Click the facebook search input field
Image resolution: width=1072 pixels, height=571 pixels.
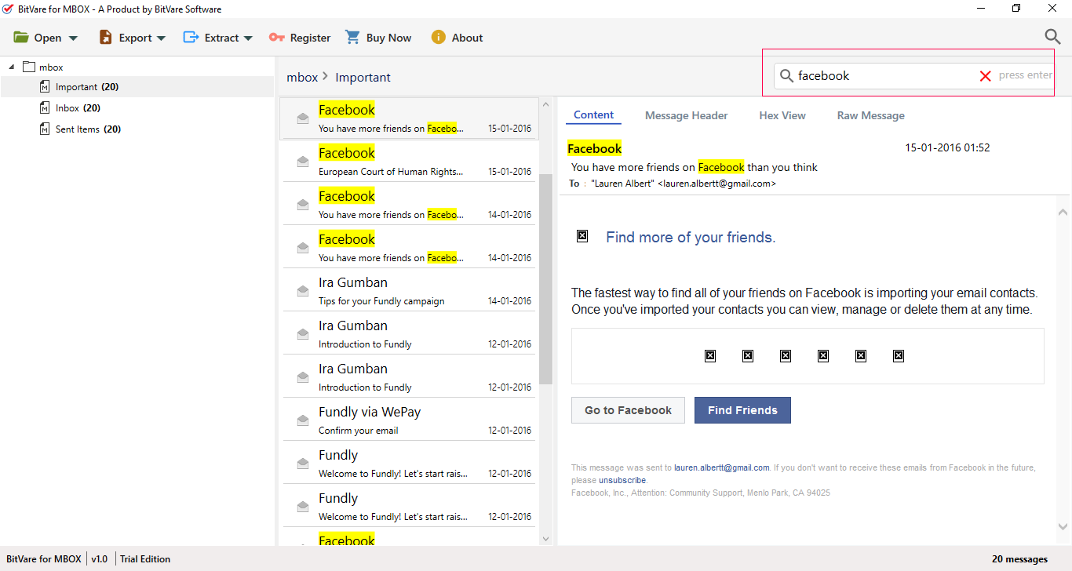point(883,76)
